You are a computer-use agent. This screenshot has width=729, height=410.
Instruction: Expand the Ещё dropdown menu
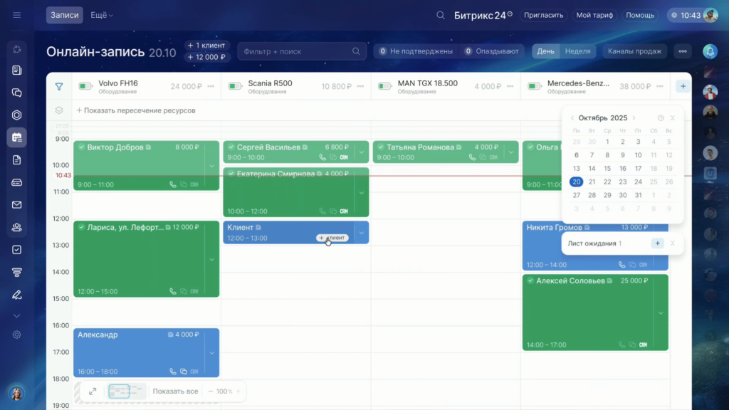pos(102,15)
